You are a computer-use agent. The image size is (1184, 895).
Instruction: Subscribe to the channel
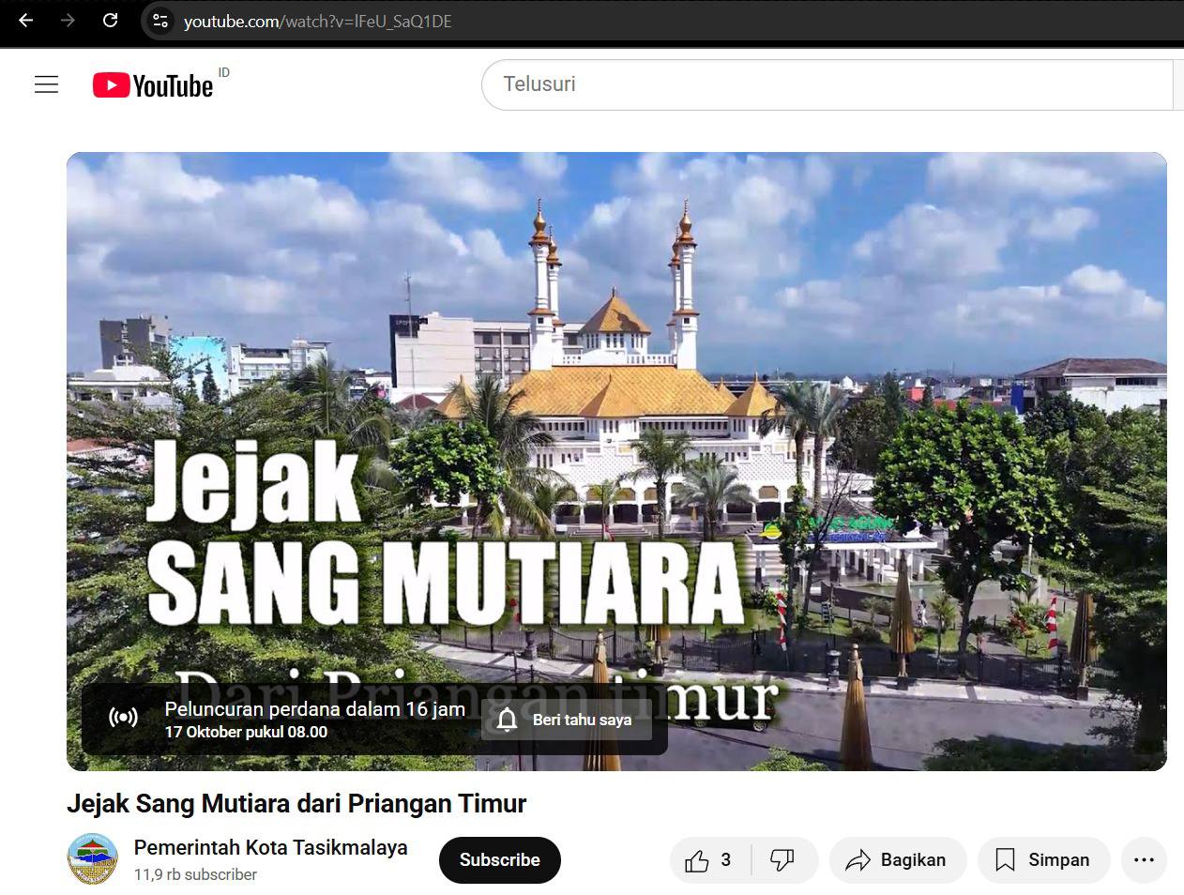[499, 860]
